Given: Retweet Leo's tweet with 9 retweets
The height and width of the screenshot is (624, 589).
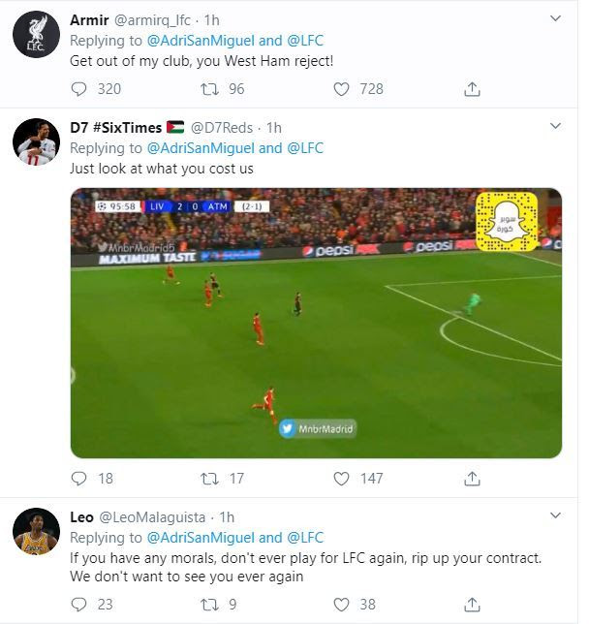Looking at the screenshot, I should pos(208,605).
